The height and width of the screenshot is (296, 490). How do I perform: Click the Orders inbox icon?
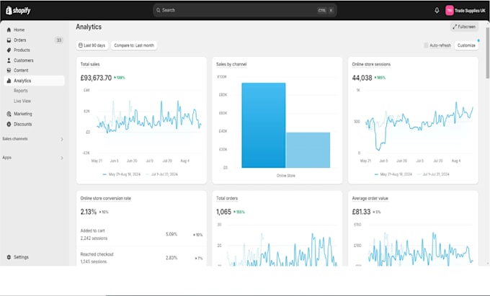point(9,40)
